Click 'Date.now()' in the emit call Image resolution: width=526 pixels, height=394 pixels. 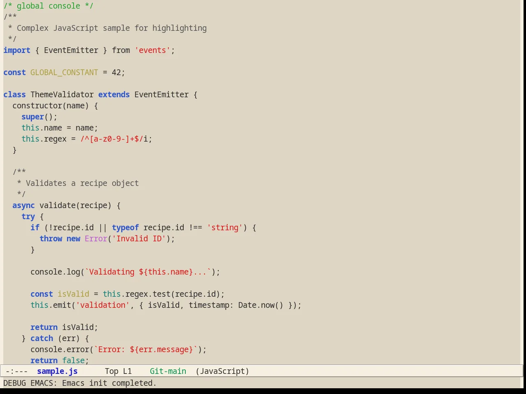[261, 305]
